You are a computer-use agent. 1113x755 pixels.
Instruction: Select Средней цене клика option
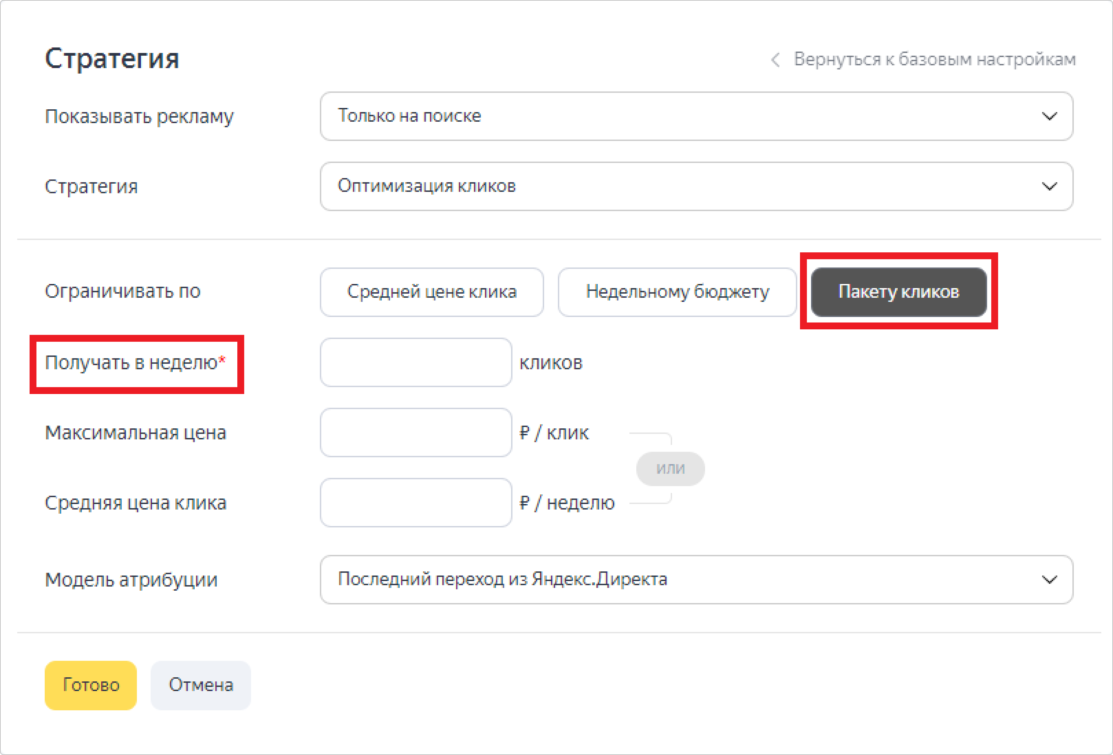432,292
